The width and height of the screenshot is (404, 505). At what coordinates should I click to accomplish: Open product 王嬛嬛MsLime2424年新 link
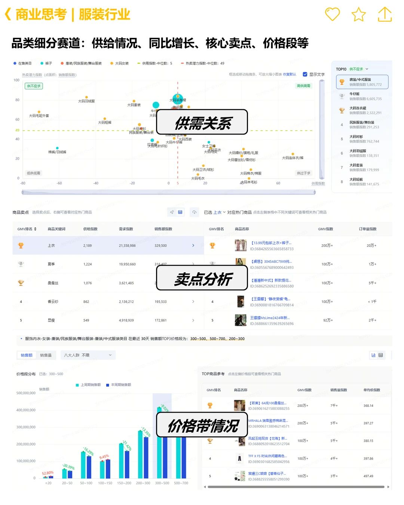coord(270,318)
